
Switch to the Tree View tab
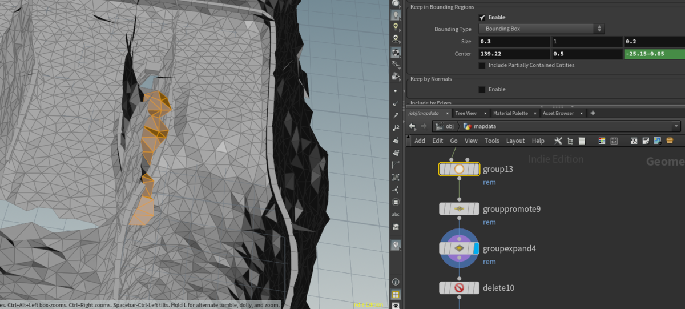point(466,113)
